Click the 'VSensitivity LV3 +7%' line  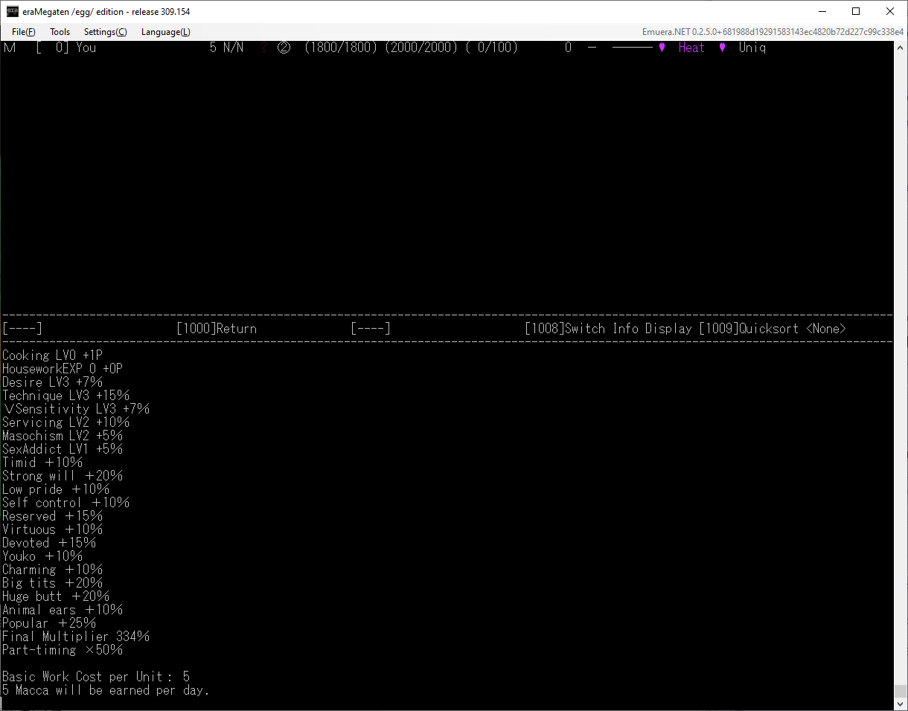(x=76, y=409)
